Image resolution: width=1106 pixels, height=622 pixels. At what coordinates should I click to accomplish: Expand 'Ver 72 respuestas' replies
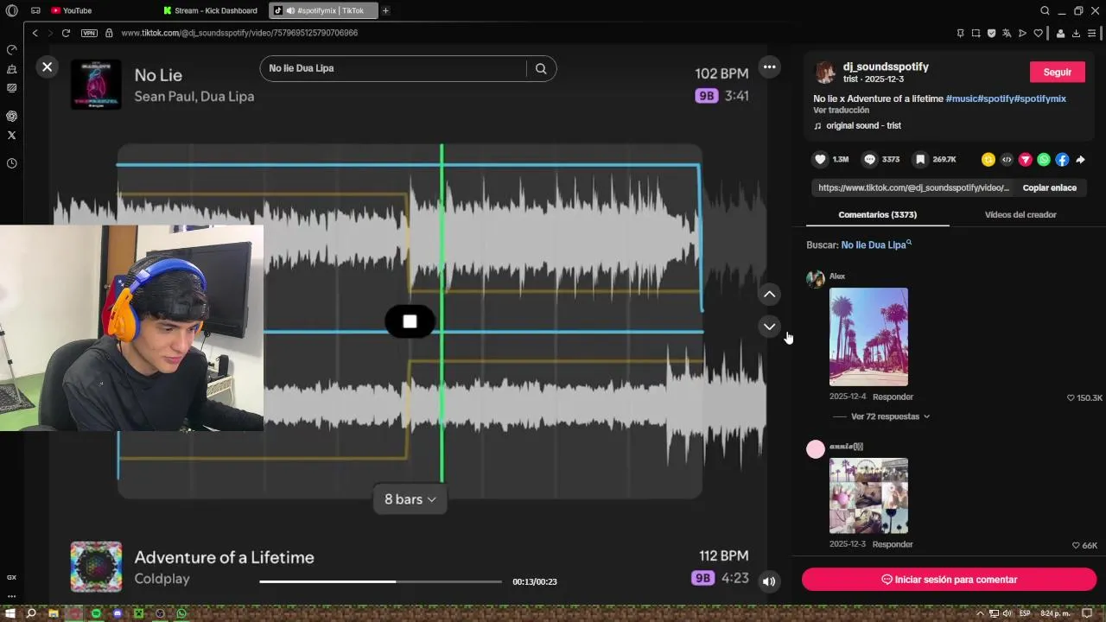coord(890,416)
